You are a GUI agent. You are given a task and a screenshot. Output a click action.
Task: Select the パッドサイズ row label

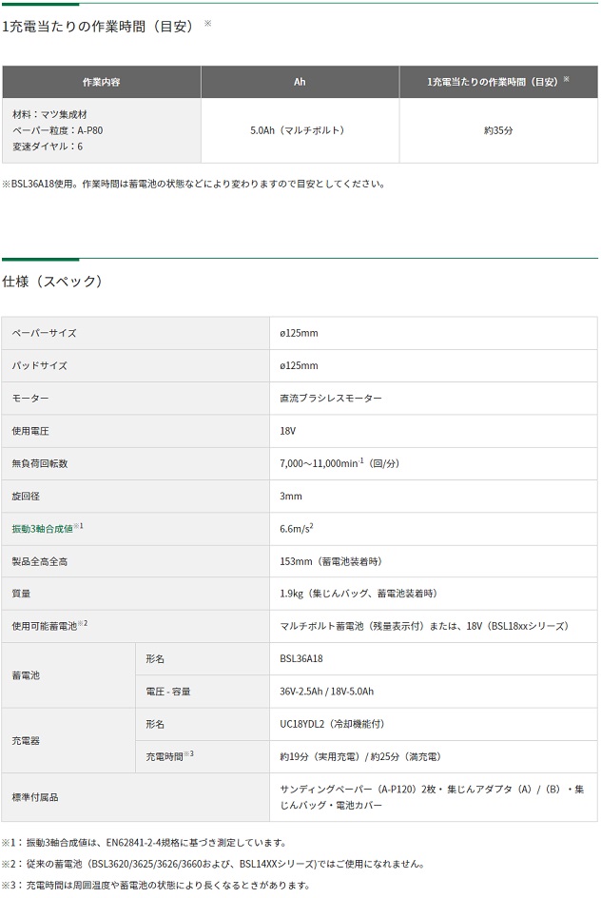tap(40, 365)
